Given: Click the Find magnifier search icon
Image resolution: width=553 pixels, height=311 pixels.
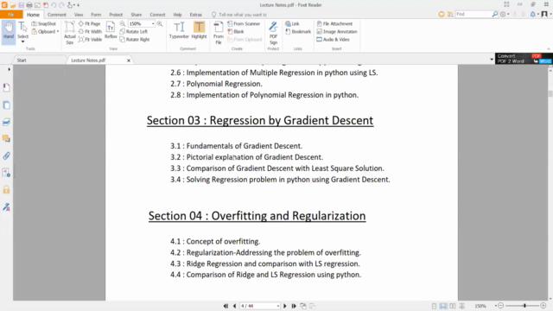Looking at the screenshot, I should pyautogui.click(x=495, y=14).
